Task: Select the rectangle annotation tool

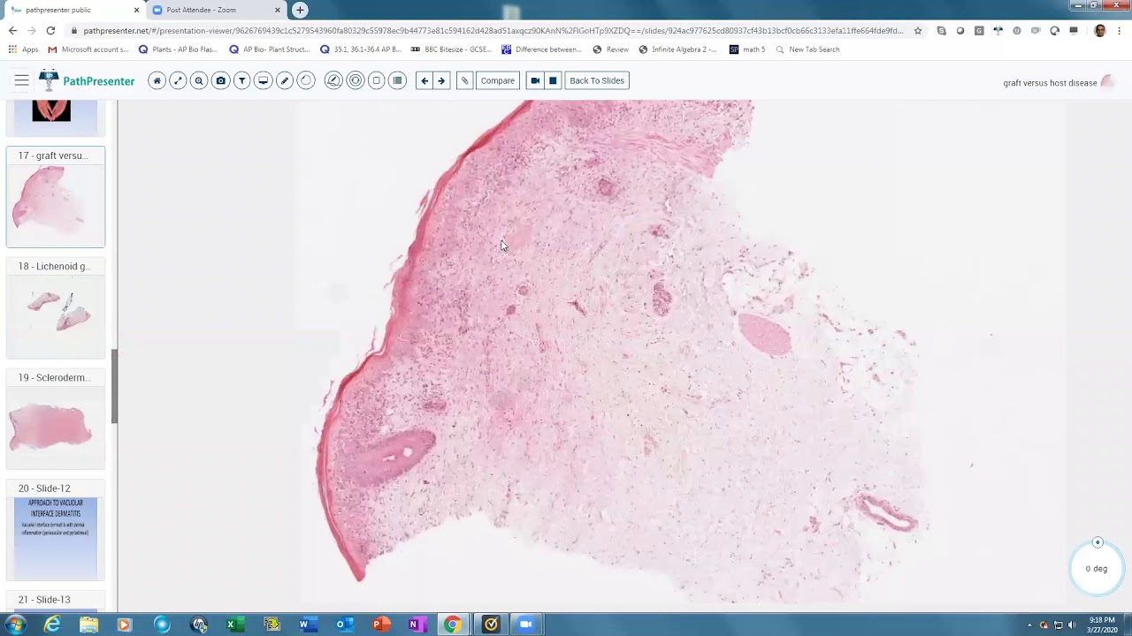Action: (376, 80)
